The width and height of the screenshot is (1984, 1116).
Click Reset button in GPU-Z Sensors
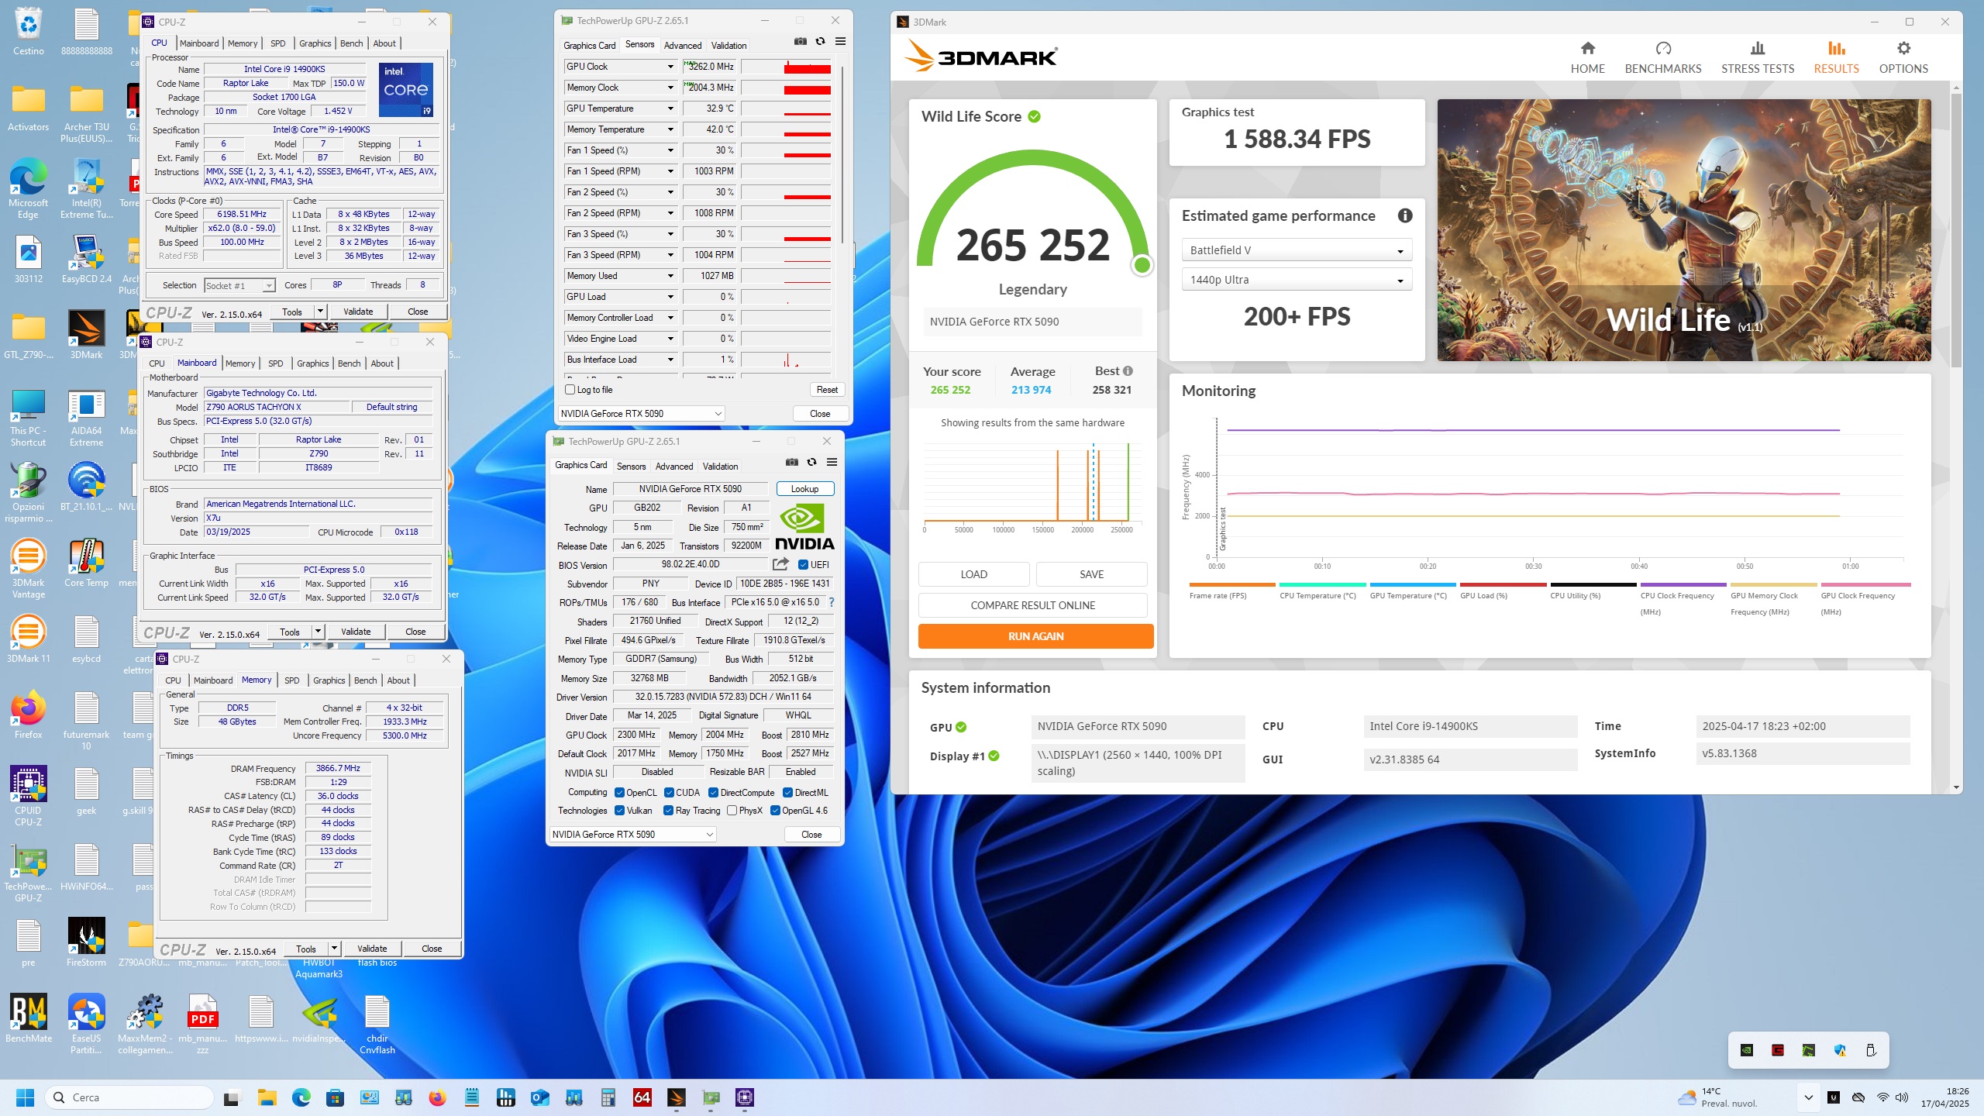[x=827, y=390]
